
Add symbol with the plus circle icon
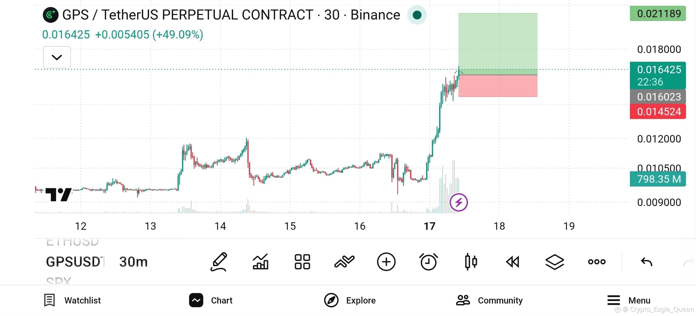tap(386, 262)
